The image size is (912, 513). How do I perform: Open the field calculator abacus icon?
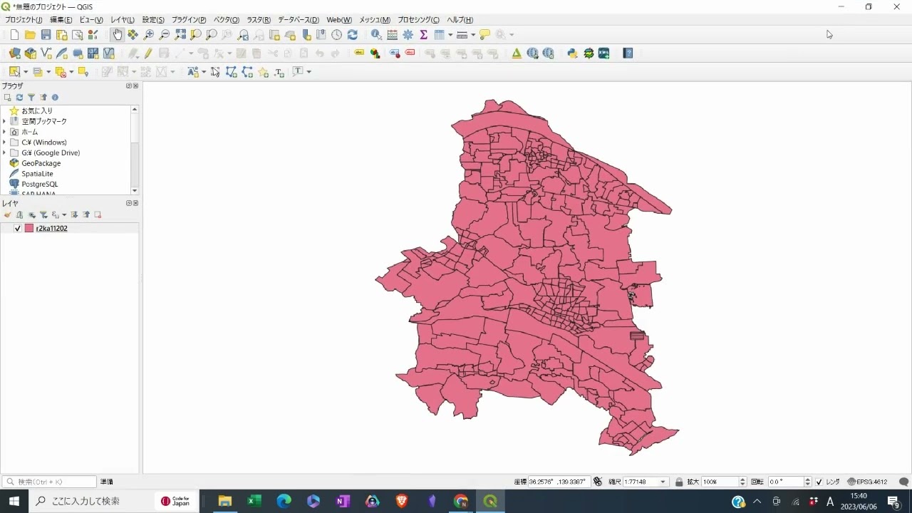(392, 34)
